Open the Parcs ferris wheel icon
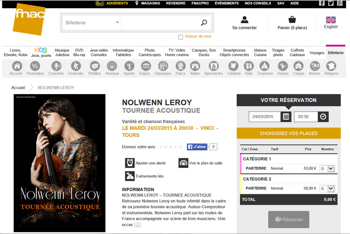 [180, 66]
